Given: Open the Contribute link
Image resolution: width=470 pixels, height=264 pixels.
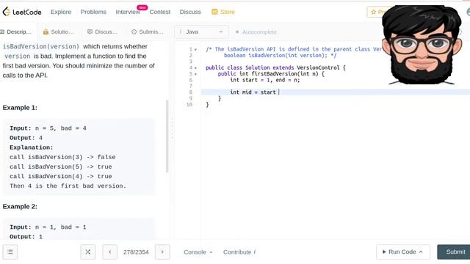Looking at the screenshot, I should 239,252.
